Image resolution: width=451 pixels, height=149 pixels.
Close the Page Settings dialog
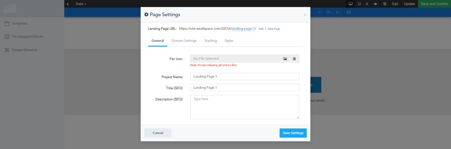[x=305, y=15]
